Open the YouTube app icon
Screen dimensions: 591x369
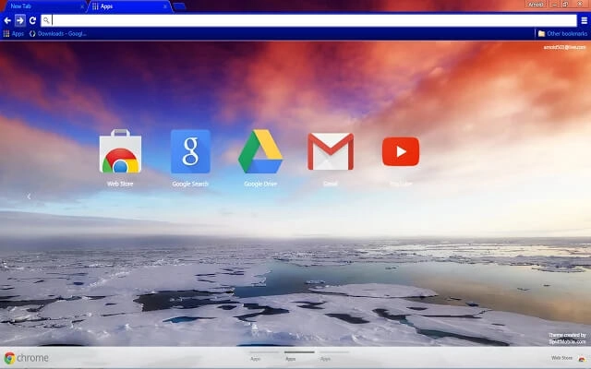click(x=401, y=151)
